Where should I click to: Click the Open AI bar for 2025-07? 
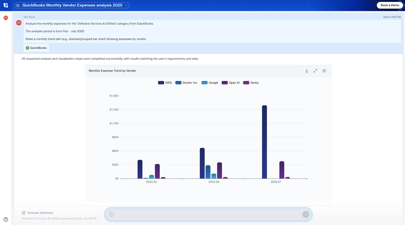(282, 170)
